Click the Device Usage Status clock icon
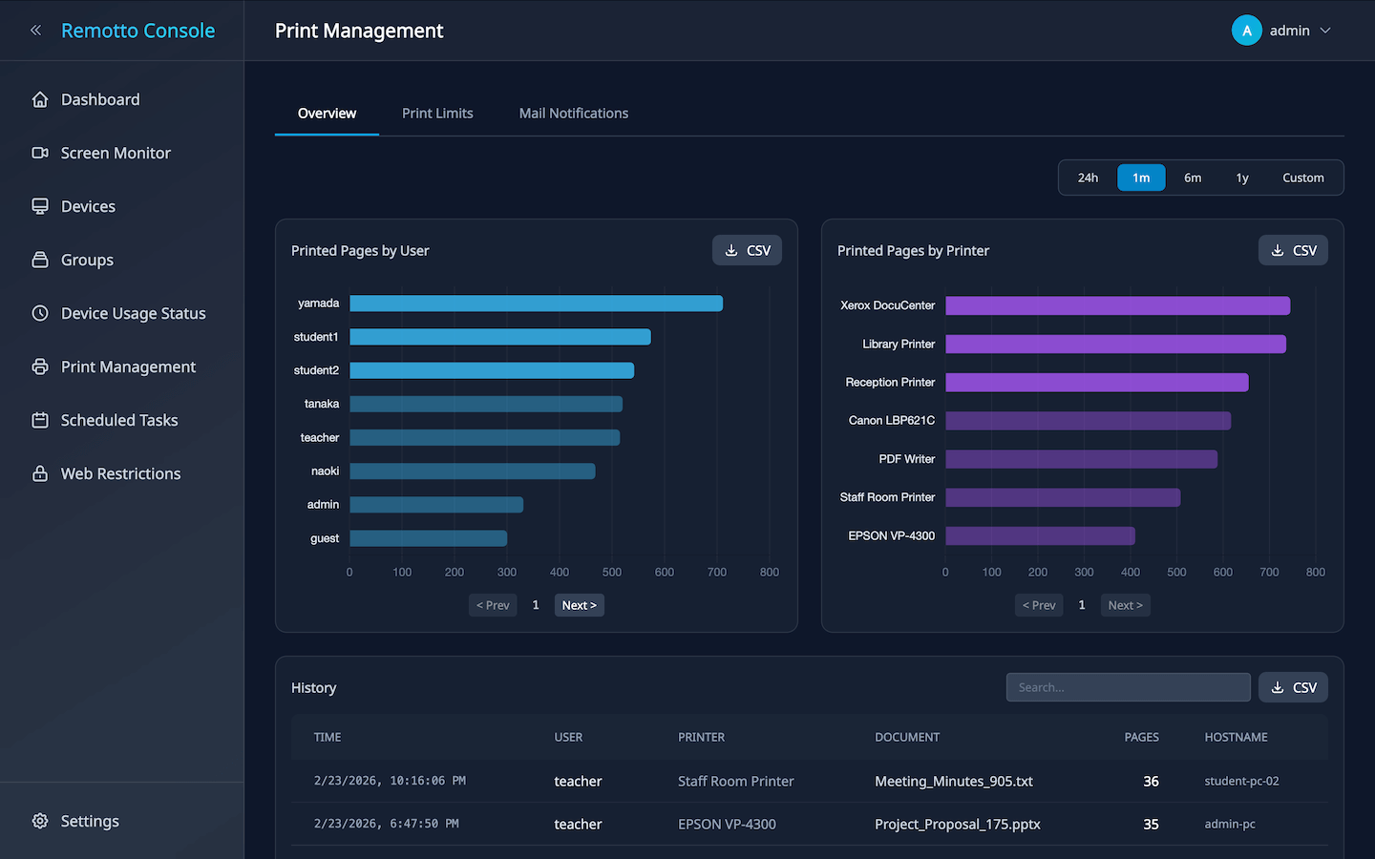The height and width of the screenshot is (859, 1375). tap(40, 313)
